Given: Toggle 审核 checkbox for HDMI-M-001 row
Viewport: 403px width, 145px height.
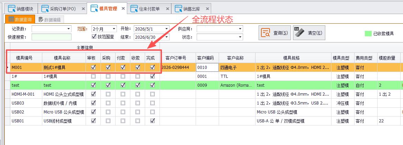Looking at the screenshot, I should (x=93, y=94).
